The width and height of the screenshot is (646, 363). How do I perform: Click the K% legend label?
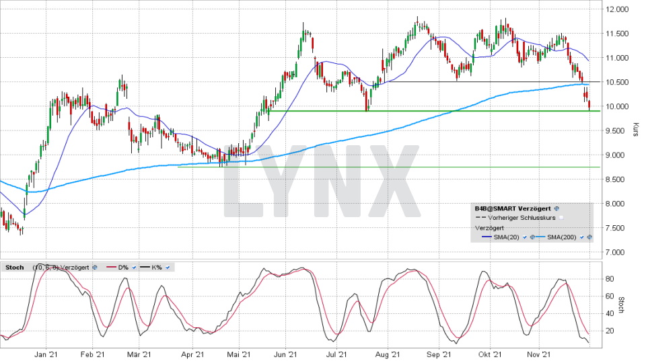(x=157, y=268)
